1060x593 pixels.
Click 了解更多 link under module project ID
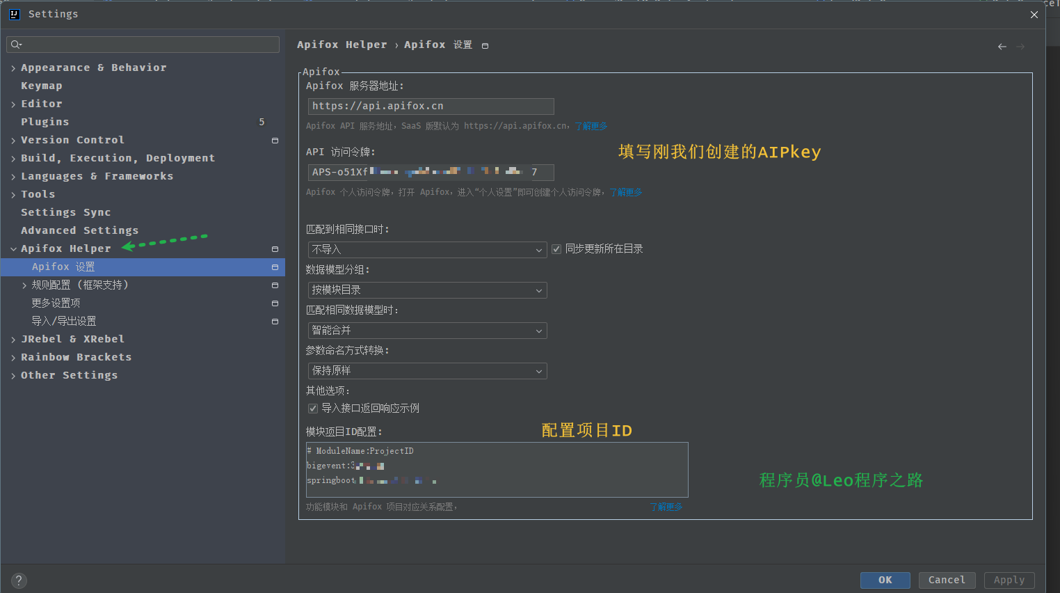(666, 507)
